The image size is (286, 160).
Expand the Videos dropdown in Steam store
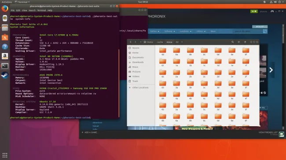[201, 31]
